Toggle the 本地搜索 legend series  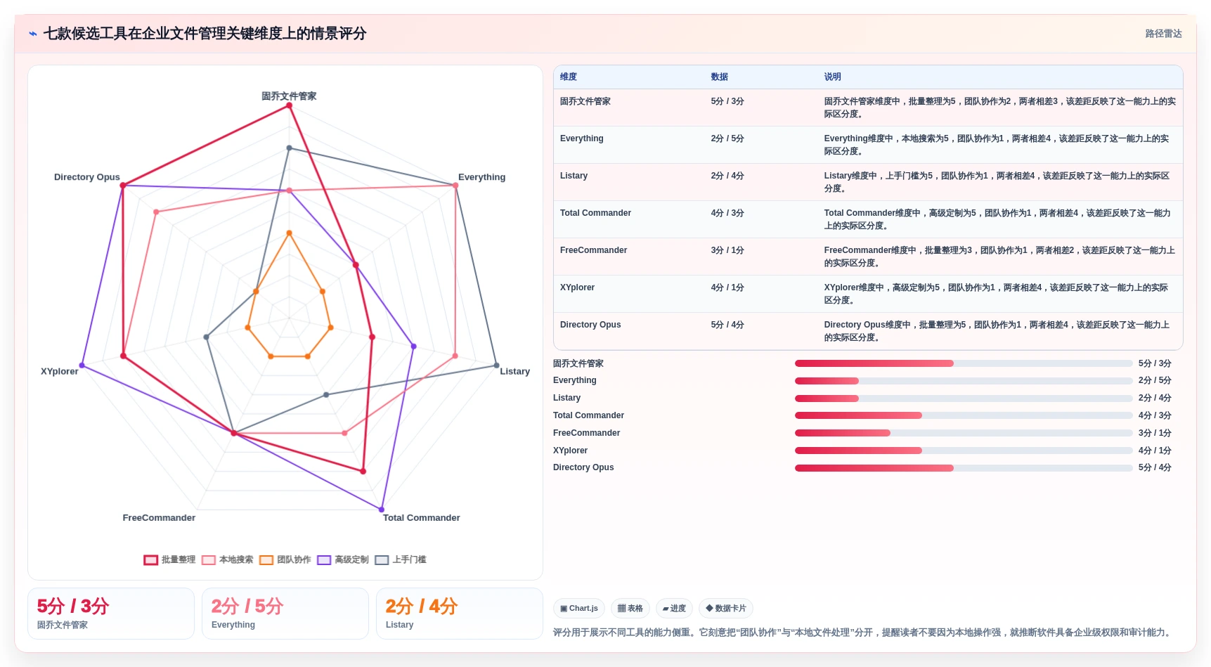pos(227,560)
